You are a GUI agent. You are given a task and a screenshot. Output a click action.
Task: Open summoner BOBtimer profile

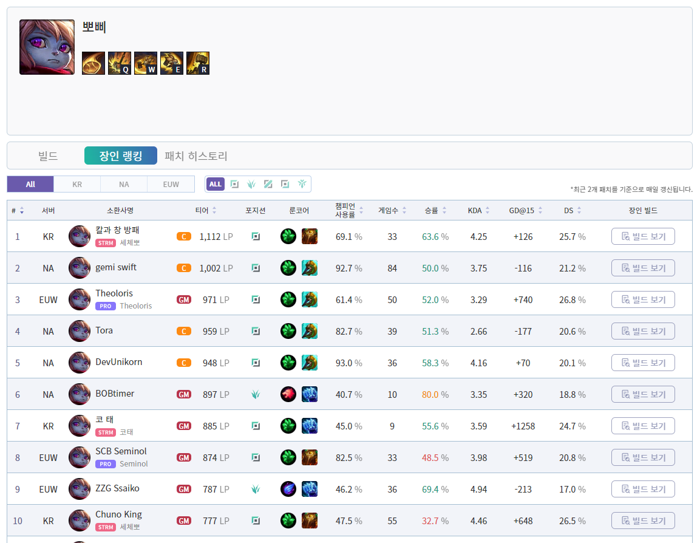(x=115, y=394)
